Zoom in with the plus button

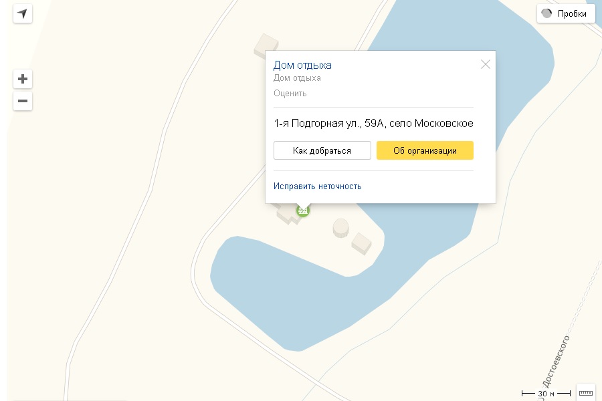click(23, 79)
